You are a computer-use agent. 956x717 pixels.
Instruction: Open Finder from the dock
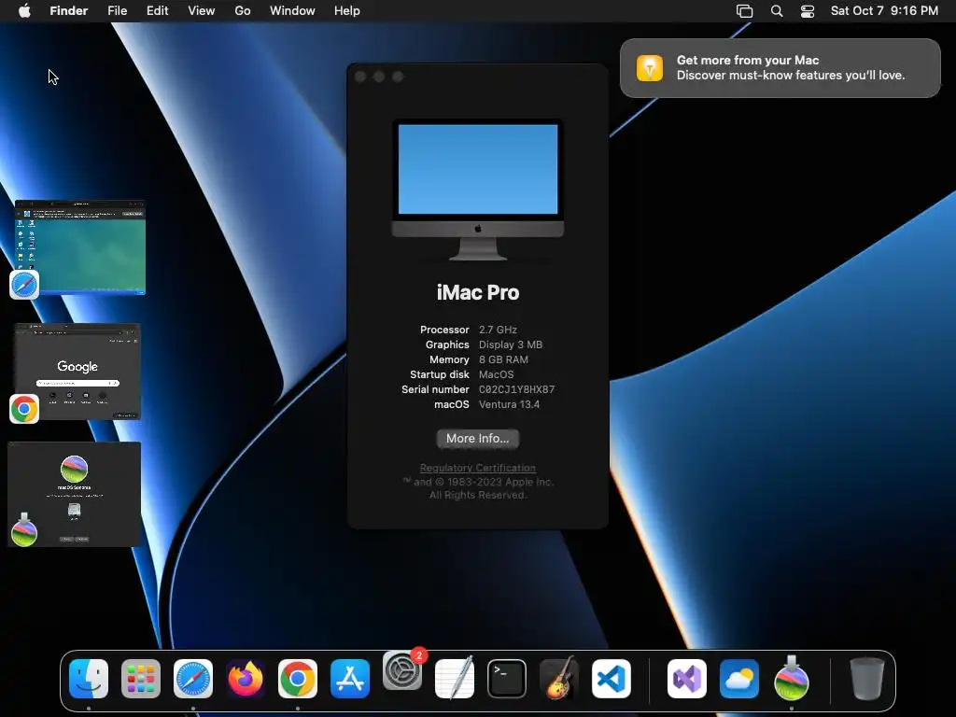click(89, 679)
